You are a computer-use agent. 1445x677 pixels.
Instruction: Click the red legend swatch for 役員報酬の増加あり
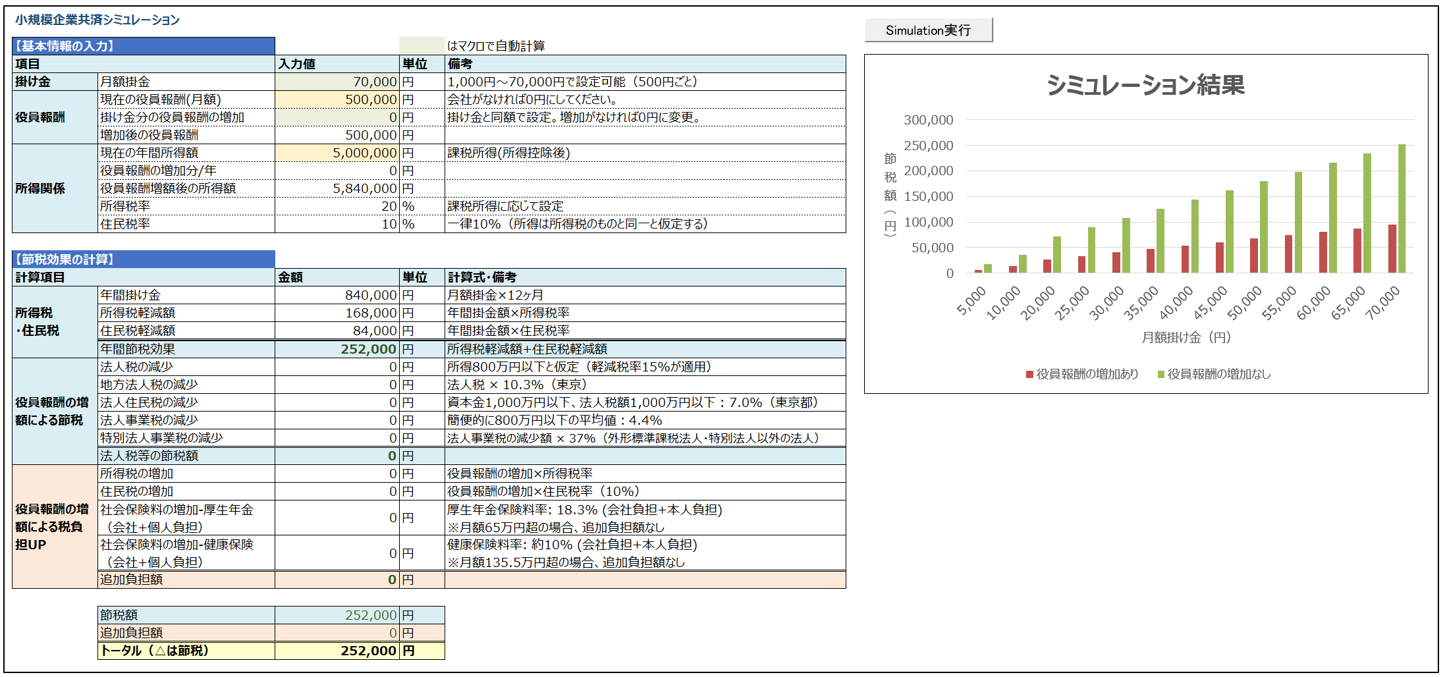[x=1029, y=375]
